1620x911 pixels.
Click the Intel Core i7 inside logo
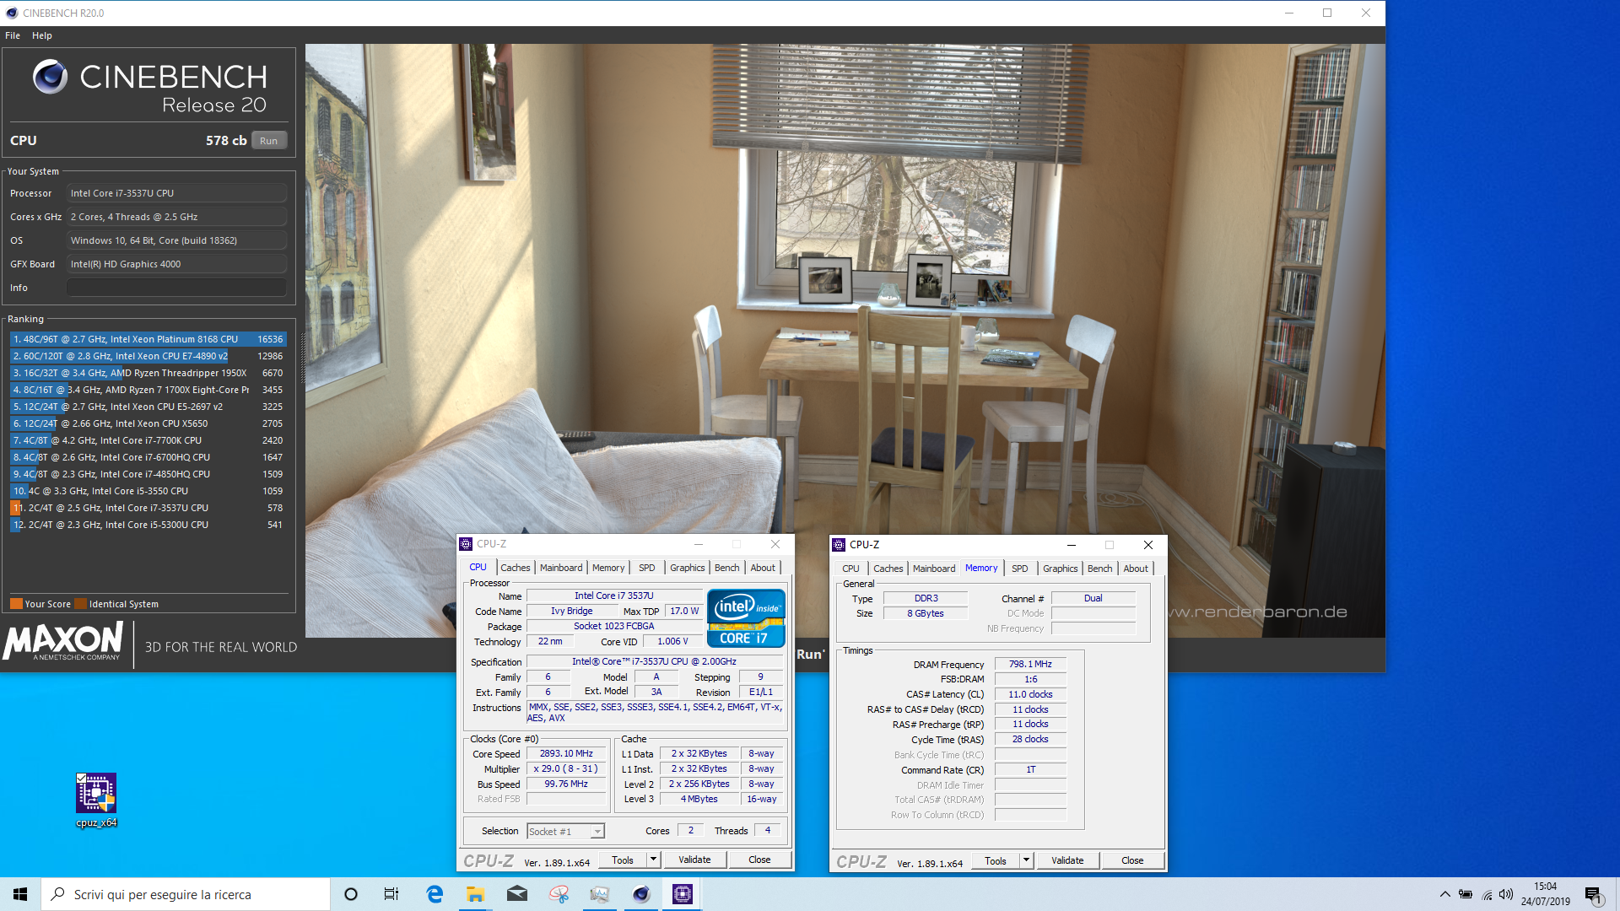(746, 617)
